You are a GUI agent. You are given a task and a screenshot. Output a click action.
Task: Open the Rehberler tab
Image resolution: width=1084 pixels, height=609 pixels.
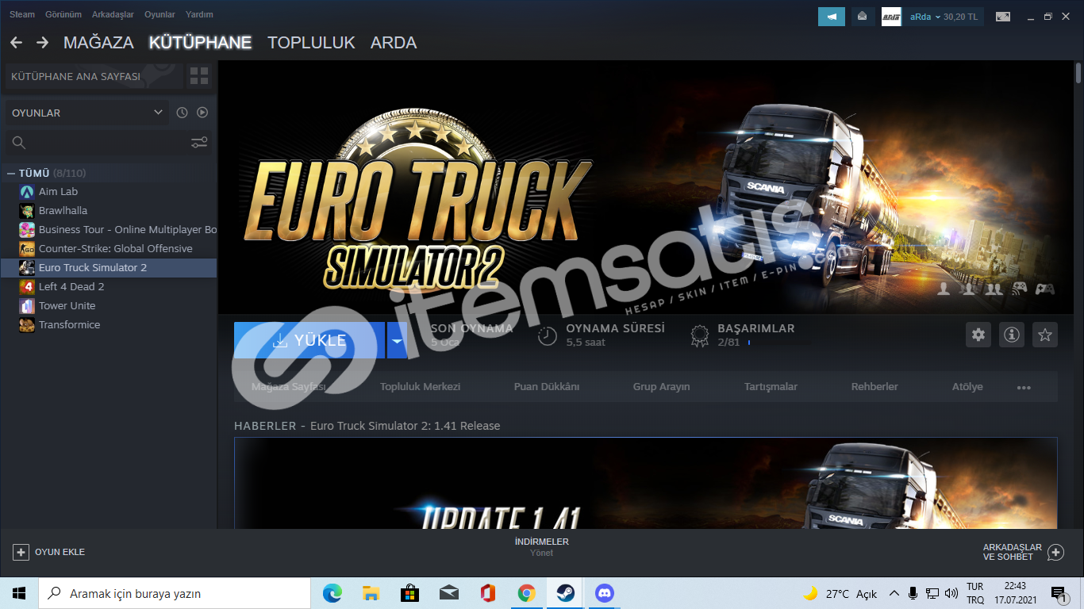click(875, 387)
